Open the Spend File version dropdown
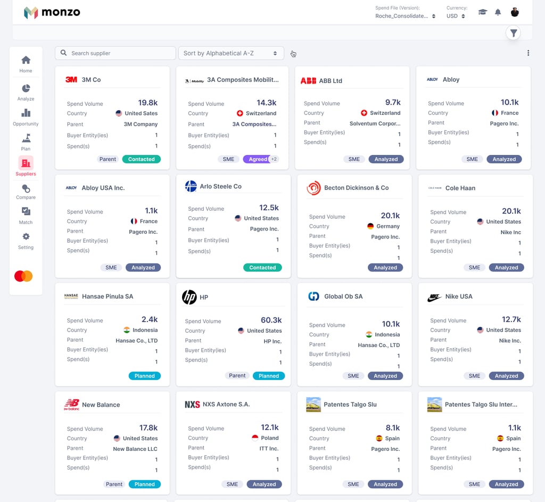The image size is (545, 502). (405, 16)
